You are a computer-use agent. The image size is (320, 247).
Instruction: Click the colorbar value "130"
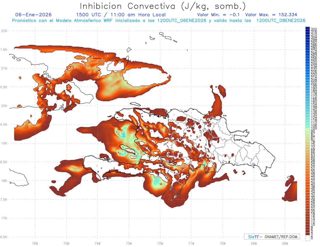click(x=314, y=115)
